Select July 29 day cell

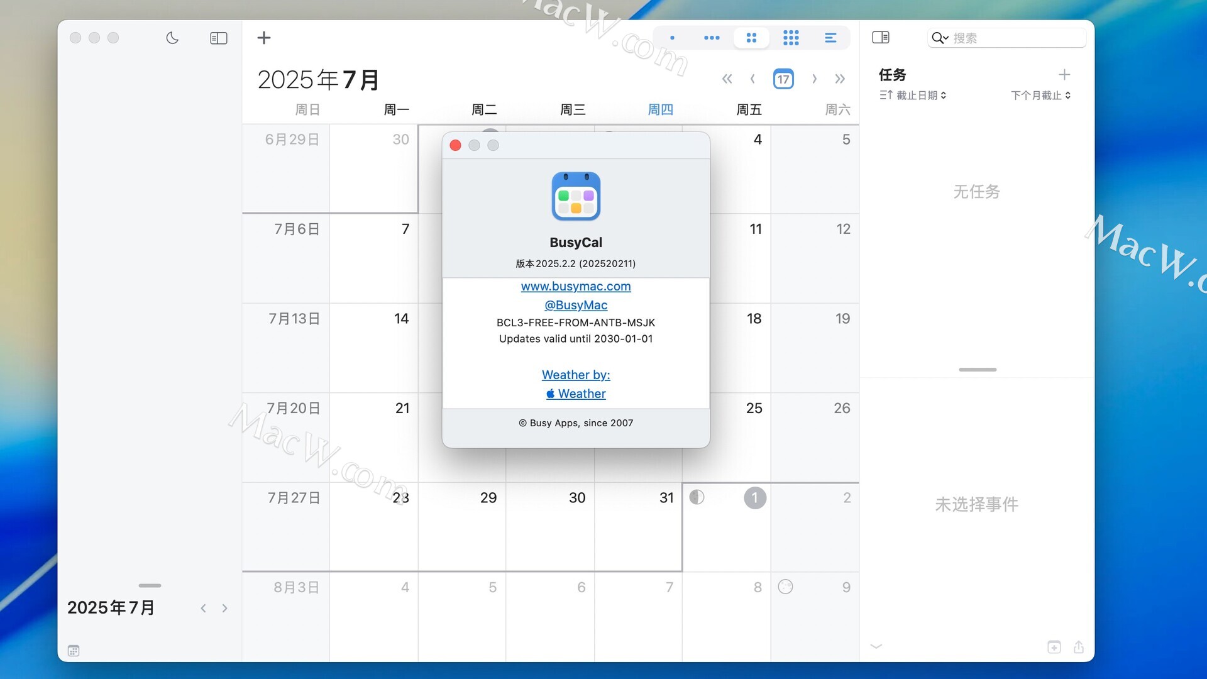coord(461,527)
